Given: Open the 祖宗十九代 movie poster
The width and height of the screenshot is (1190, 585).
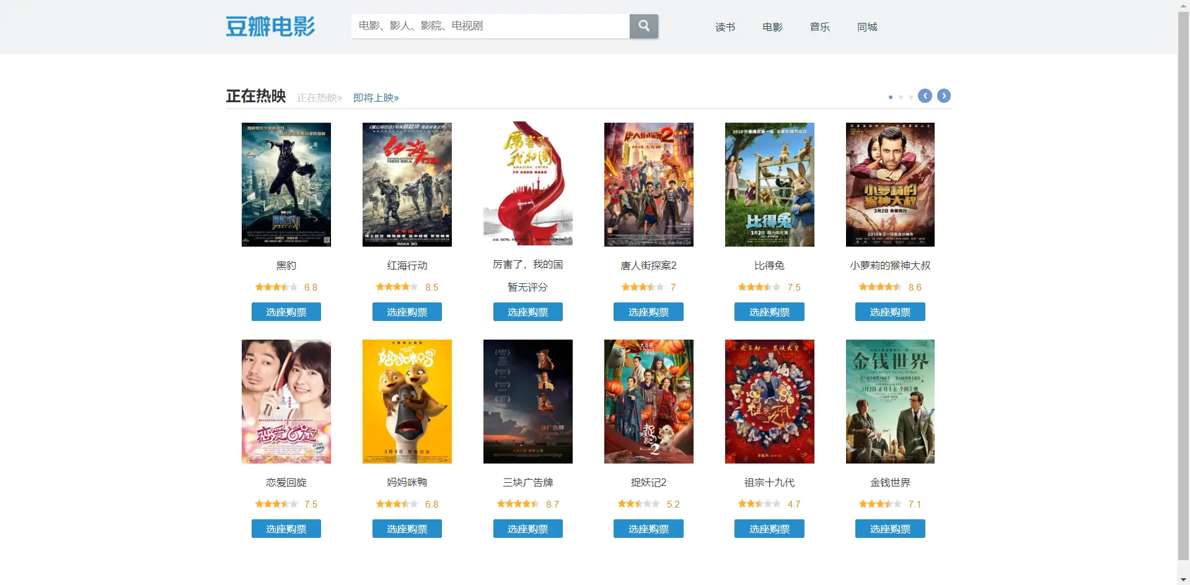Looking at the screenshot, I should pos(770,402).
